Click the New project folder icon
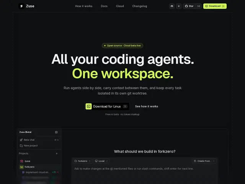This screenshot has height=184, width=245. [x=21, y=146]
